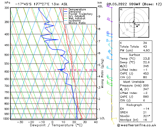
Task: Click the StmSpd (kt) value 16
Action: [145, 120]
